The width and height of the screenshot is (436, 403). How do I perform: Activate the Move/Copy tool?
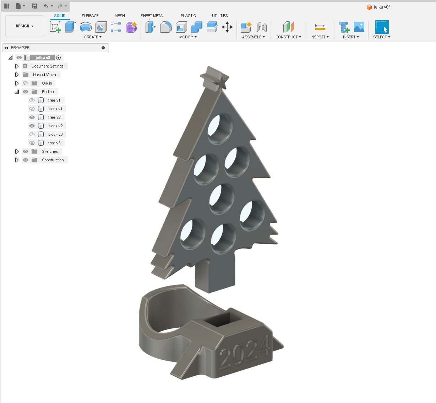tap(228, 27)
